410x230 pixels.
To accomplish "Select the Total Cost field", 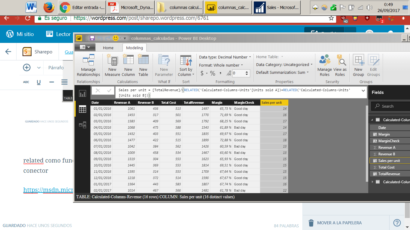I will tap(390, 167).
